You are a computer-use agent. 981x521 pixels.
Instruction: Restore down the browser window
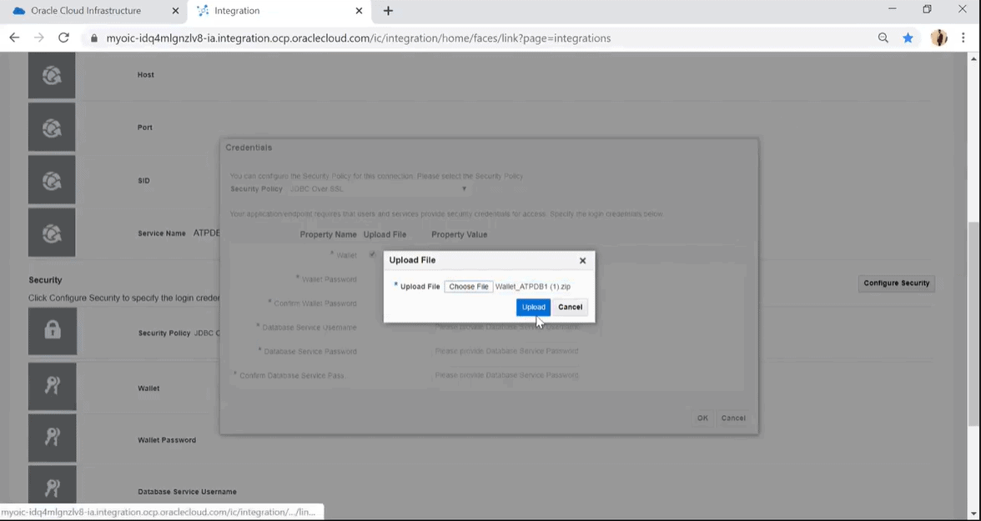(x=928, y=9)
